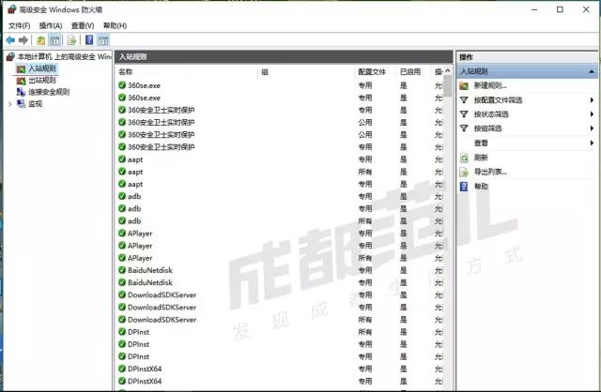
Task: Click the funnel icon beside 按配置文件筛选
Action: point(464,100)
